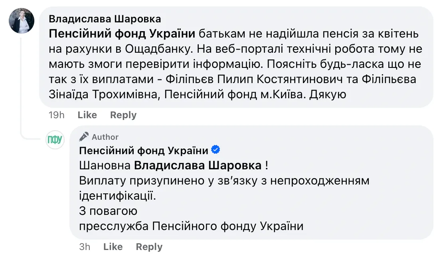Open Владислава Шаровка's profile picture
The image size is (439, 254).
click(21, 21)
